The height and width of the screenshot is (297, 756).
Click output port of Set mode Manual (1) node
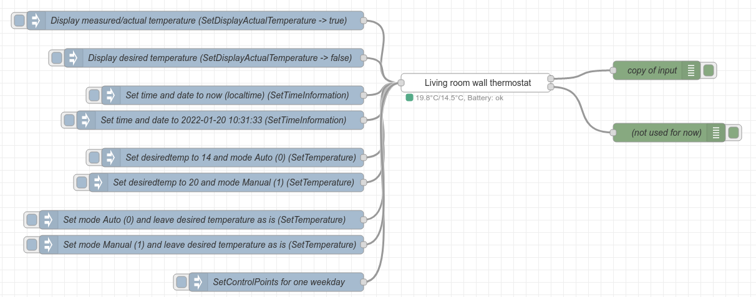click(x=364, y=245)
